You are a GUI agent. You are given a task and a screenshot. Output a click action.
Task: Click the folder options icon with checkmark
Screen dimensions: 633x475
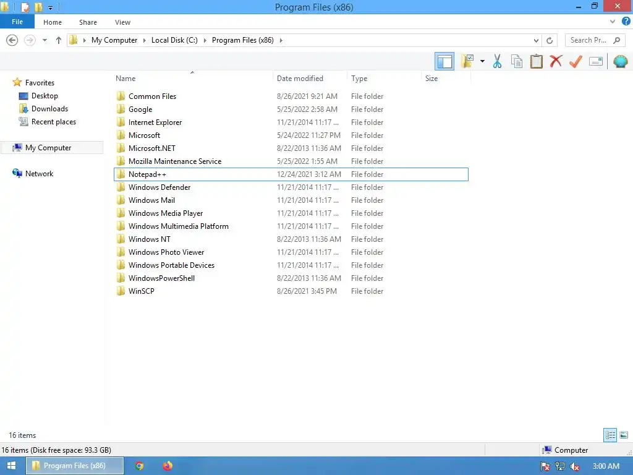tap(467, 61)
